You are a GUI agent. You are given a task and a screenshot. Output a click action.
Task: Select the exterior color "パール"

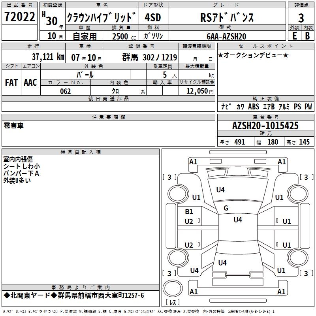pos(85,75)
